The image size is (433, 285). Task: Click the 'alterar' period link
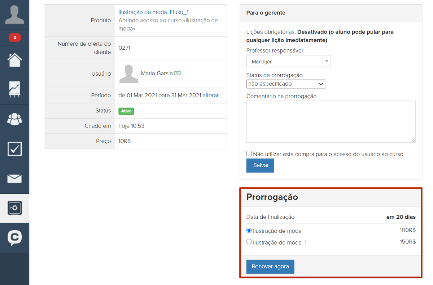point(211,95)
